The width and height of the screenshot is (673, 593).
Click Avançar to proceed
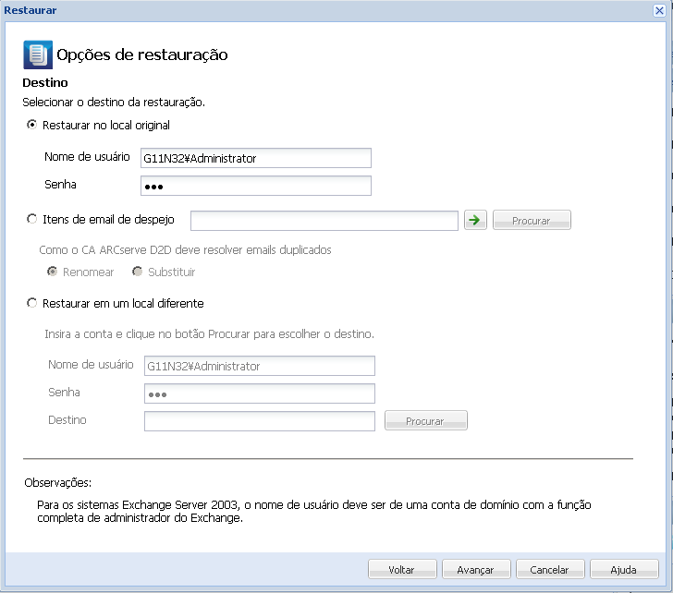pos(476,570)
